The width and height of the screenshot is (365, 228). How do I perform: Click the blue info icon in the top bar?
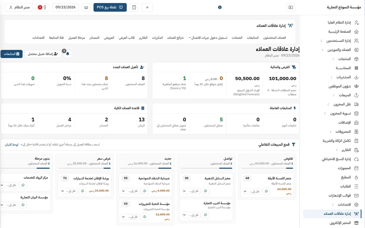[220, 7]
